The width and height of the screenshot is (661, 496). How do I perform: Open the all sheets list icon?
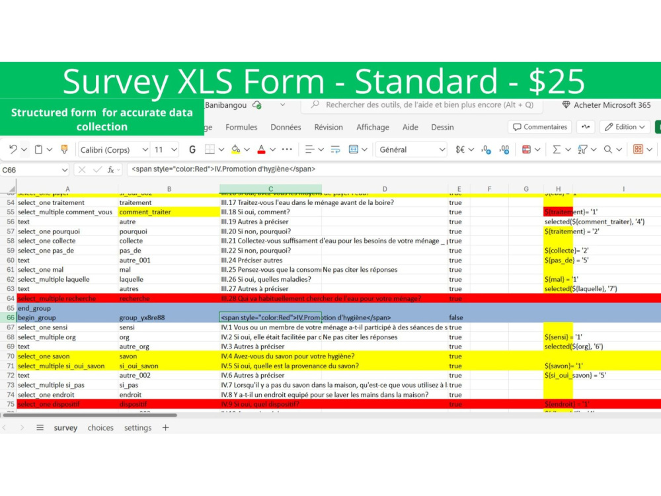tap(40, 428)
